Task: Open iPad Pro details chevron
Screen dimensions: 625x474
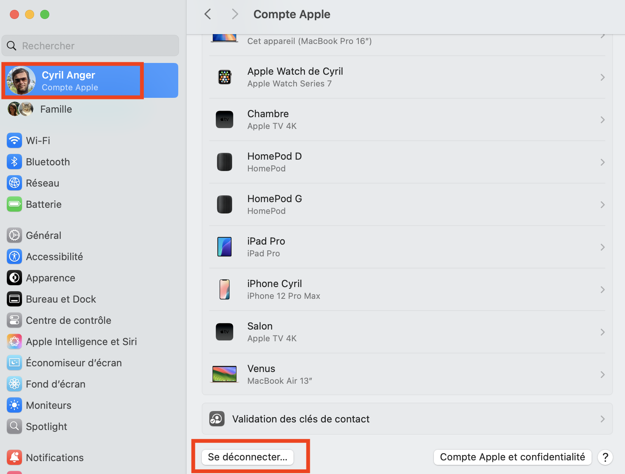Action: [x=602, y=247]
